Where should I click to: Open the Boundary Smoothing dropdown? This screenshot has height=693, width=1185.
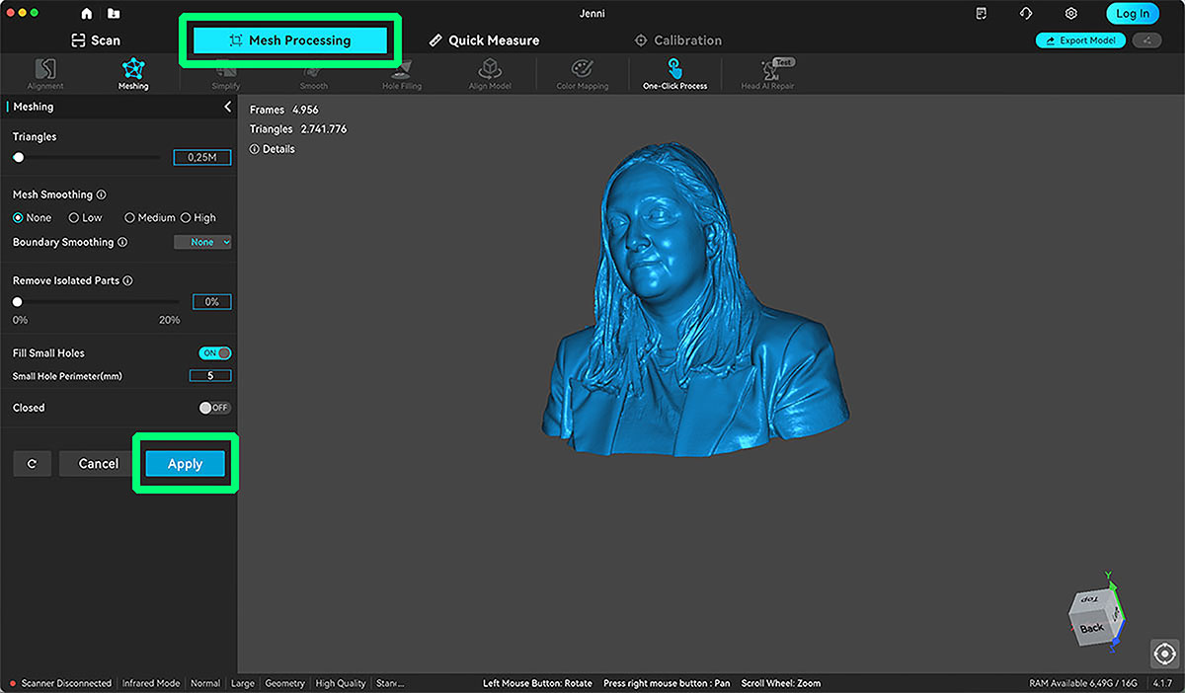(202, 242)
